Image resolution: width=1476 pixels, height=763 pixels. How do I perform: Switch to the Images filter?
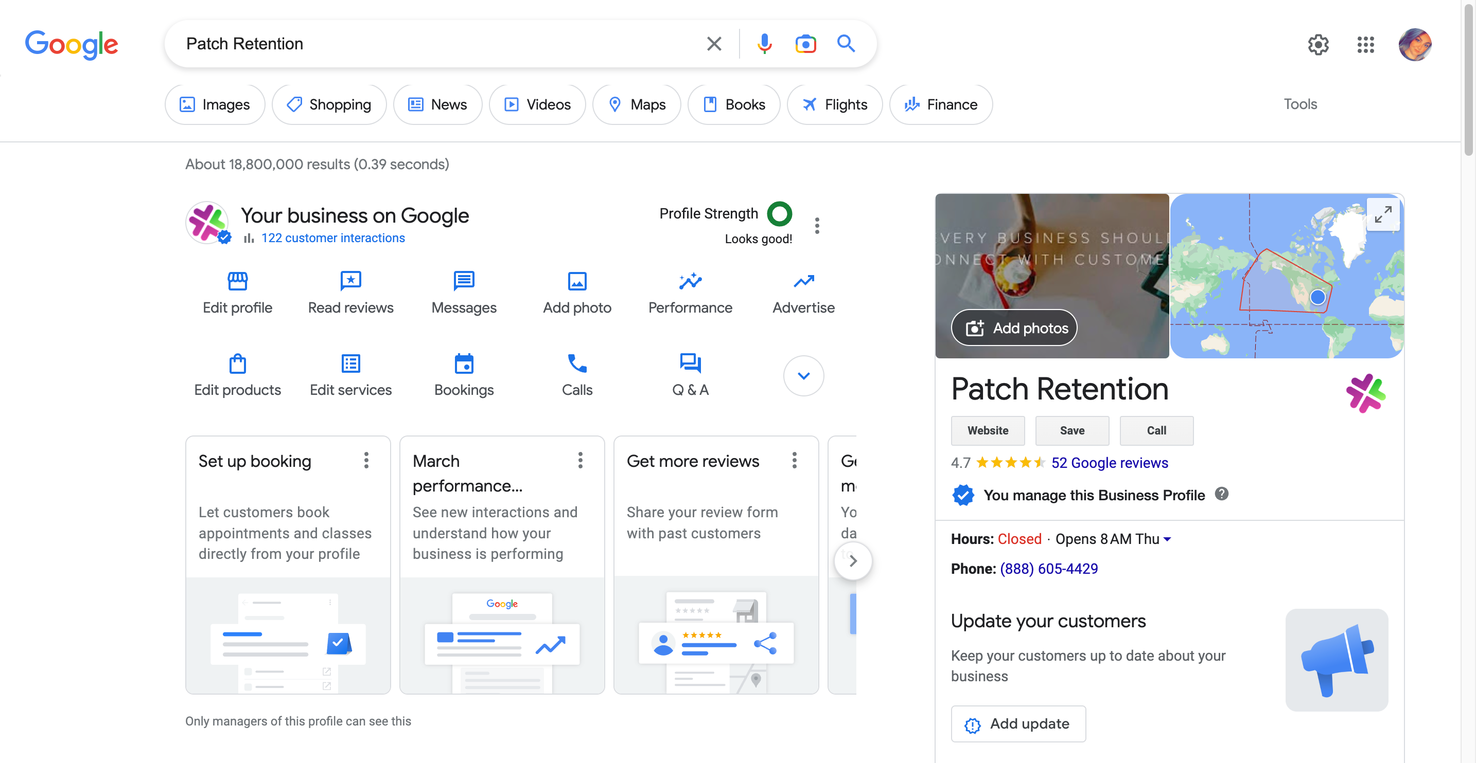(214, 104)
